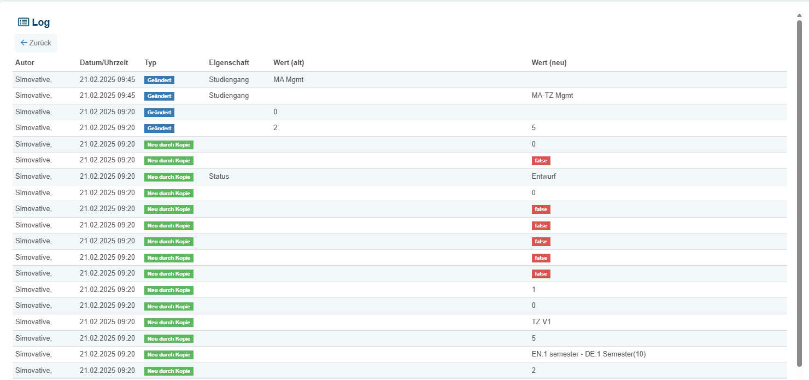Image resolution: width=809 pixels, height=380 pixels.
Task: Select the old value MA Mgmt
Action: [x=288, y=80]
